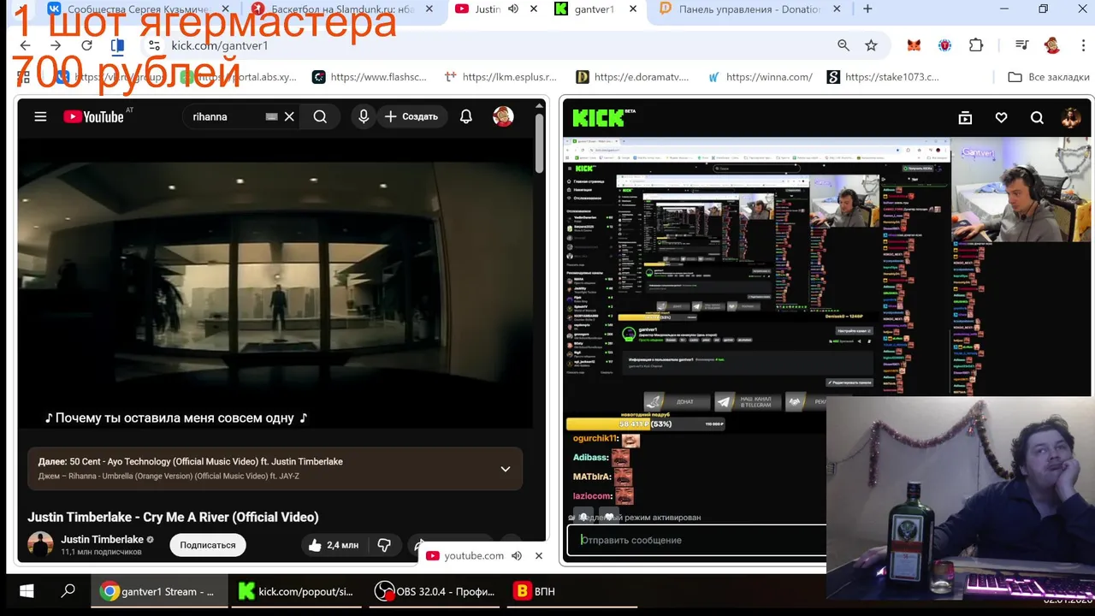This screenshot has width=1095, height=616.
Task: Open the Chrome extensions puzzle menu
Action: click(x=976, y=45)
